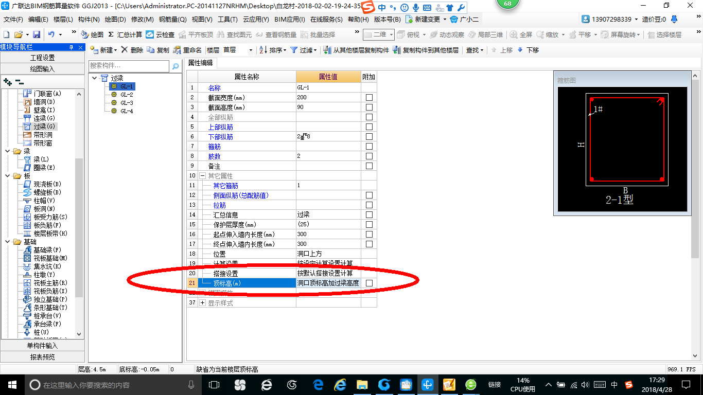This screenshot has height=395, width=703.
Task: Toggle the 顶标高 附加 checkbox
Action: 369,283
